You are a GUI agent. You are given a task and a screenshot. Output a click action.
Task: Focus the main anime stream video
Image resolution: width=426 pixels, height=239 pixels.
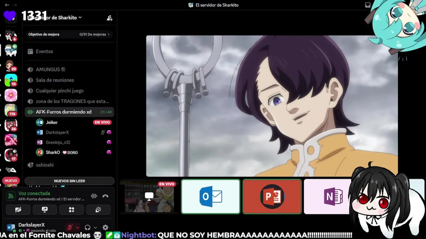pos(272,106)
